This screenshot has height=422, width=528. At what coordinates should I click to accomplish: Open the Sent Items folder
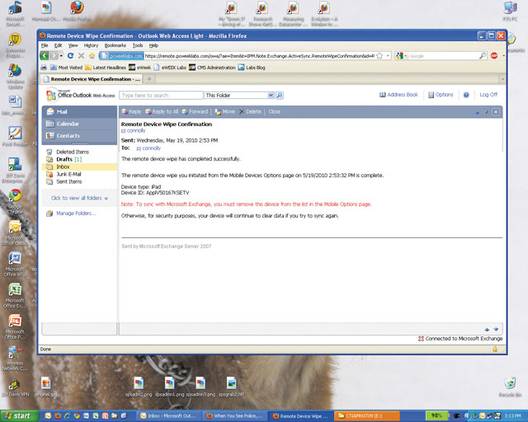coord(68,181)
